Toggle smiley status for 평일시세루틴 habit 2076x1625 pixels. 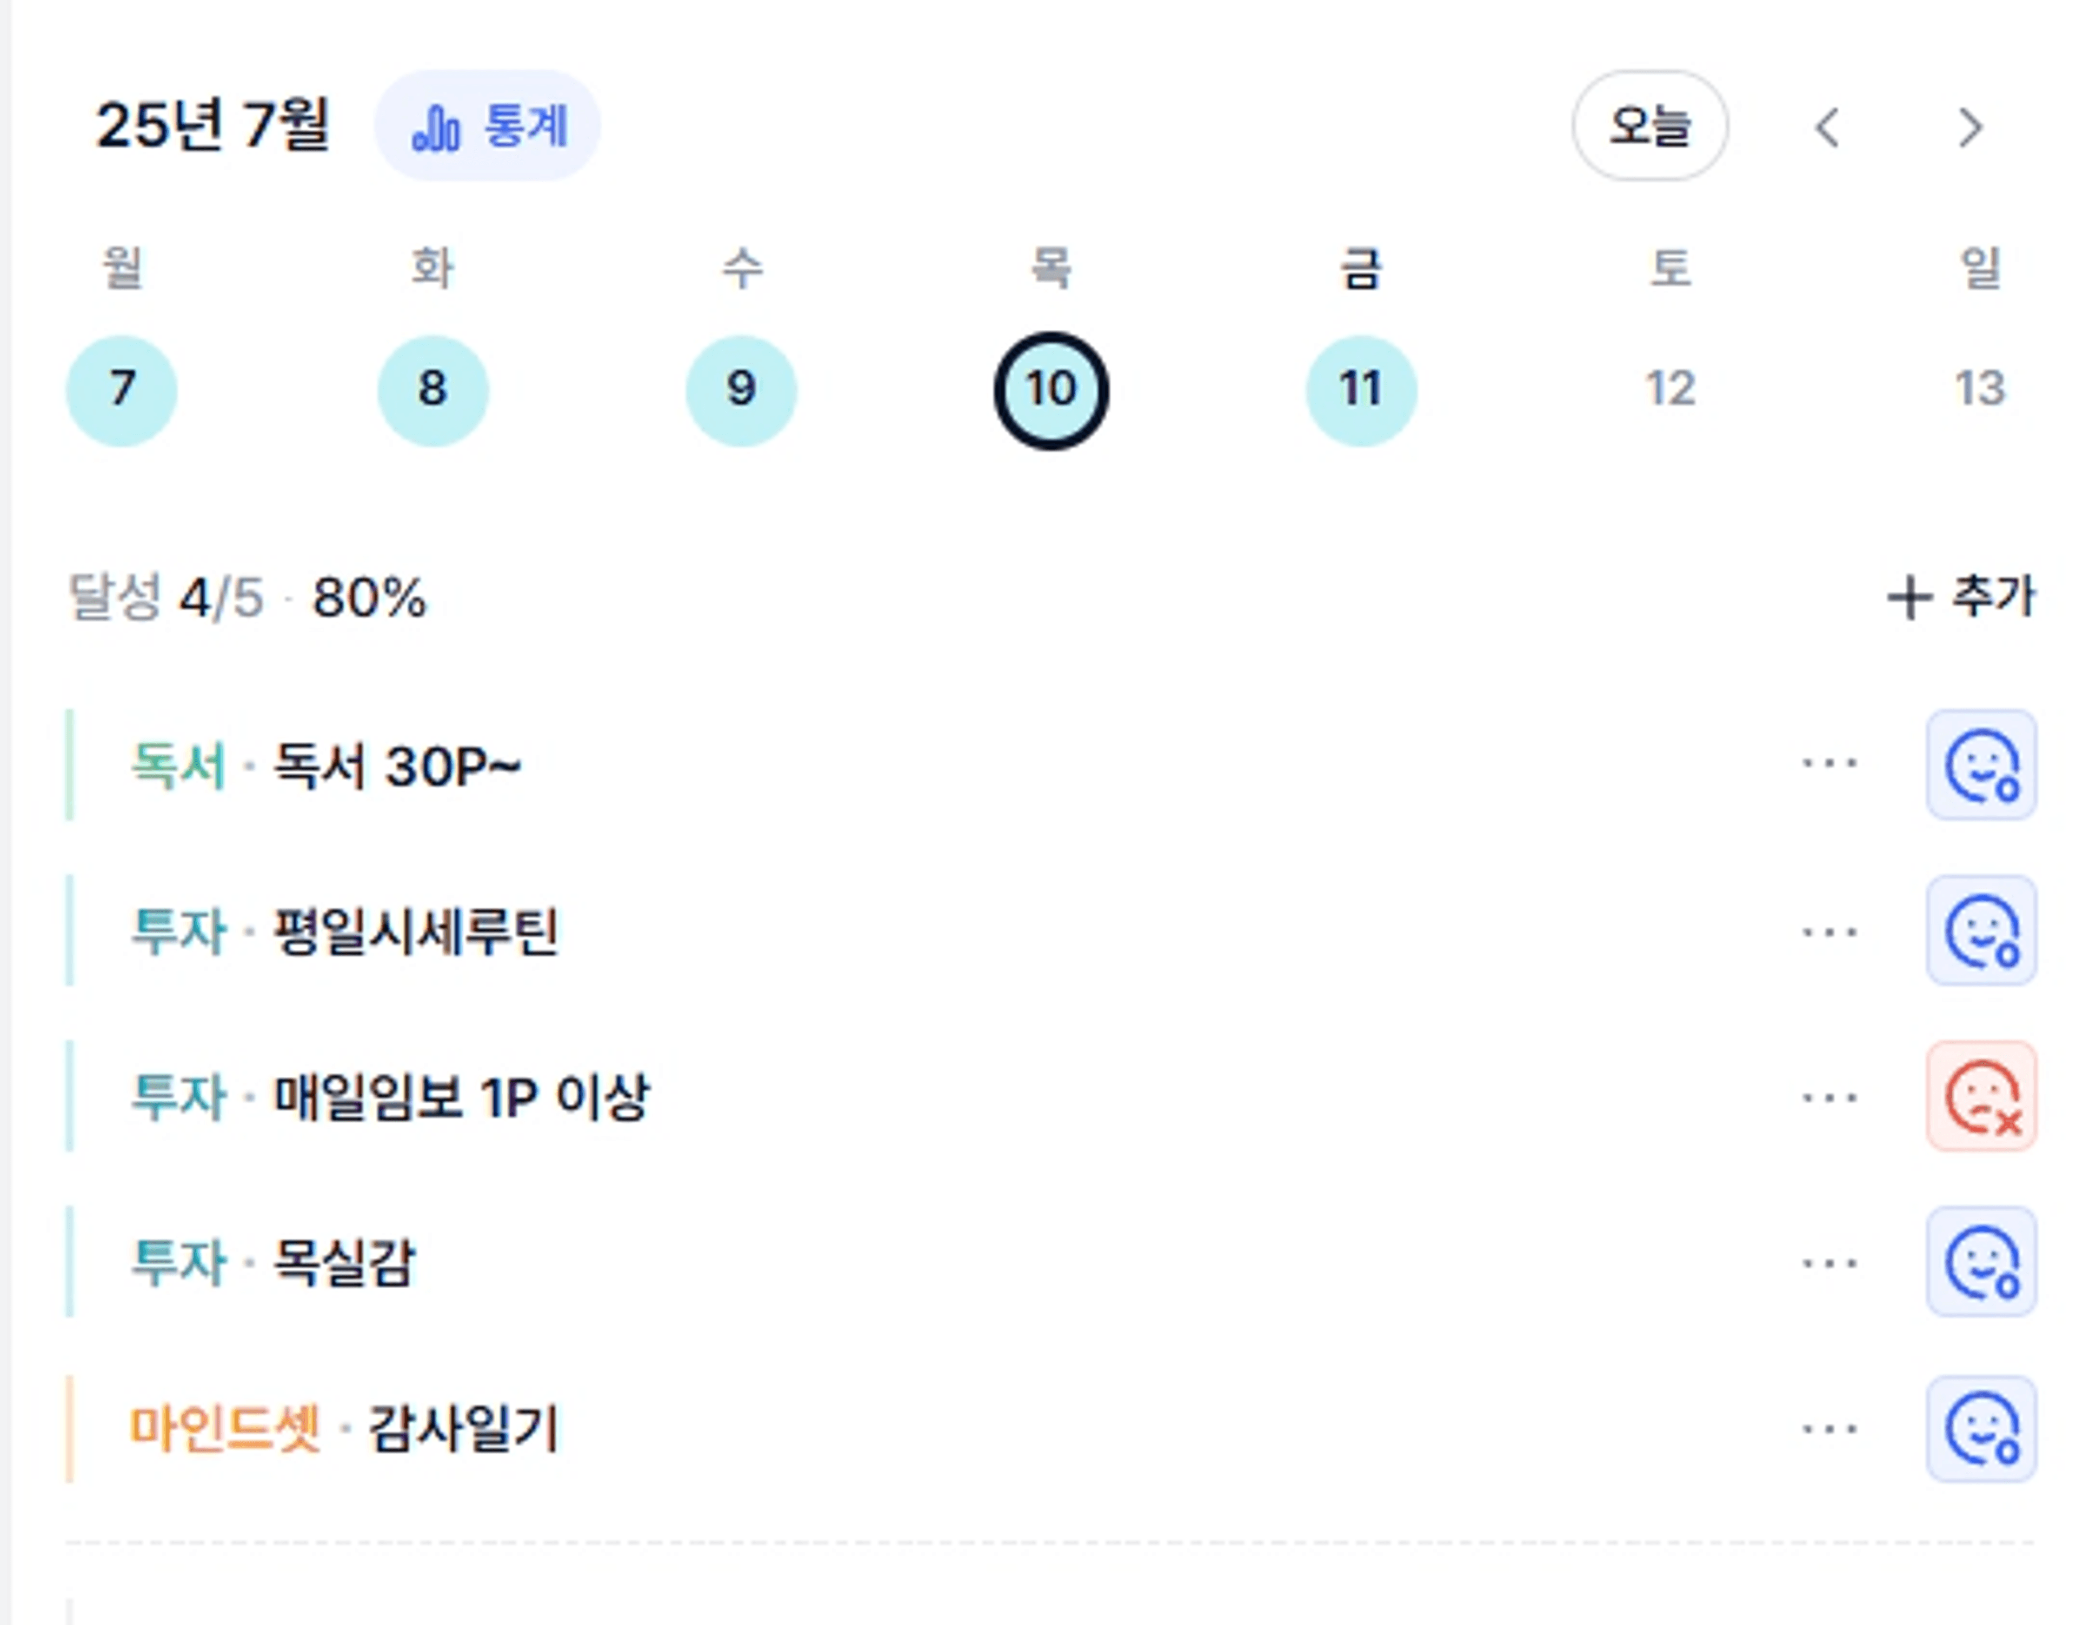pos(1981,929)
